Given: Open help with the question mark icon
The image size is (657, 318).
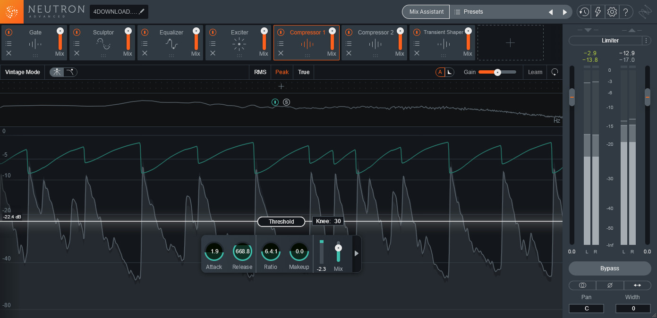Looking at the screenshot, I should click(x=625, y=12).
